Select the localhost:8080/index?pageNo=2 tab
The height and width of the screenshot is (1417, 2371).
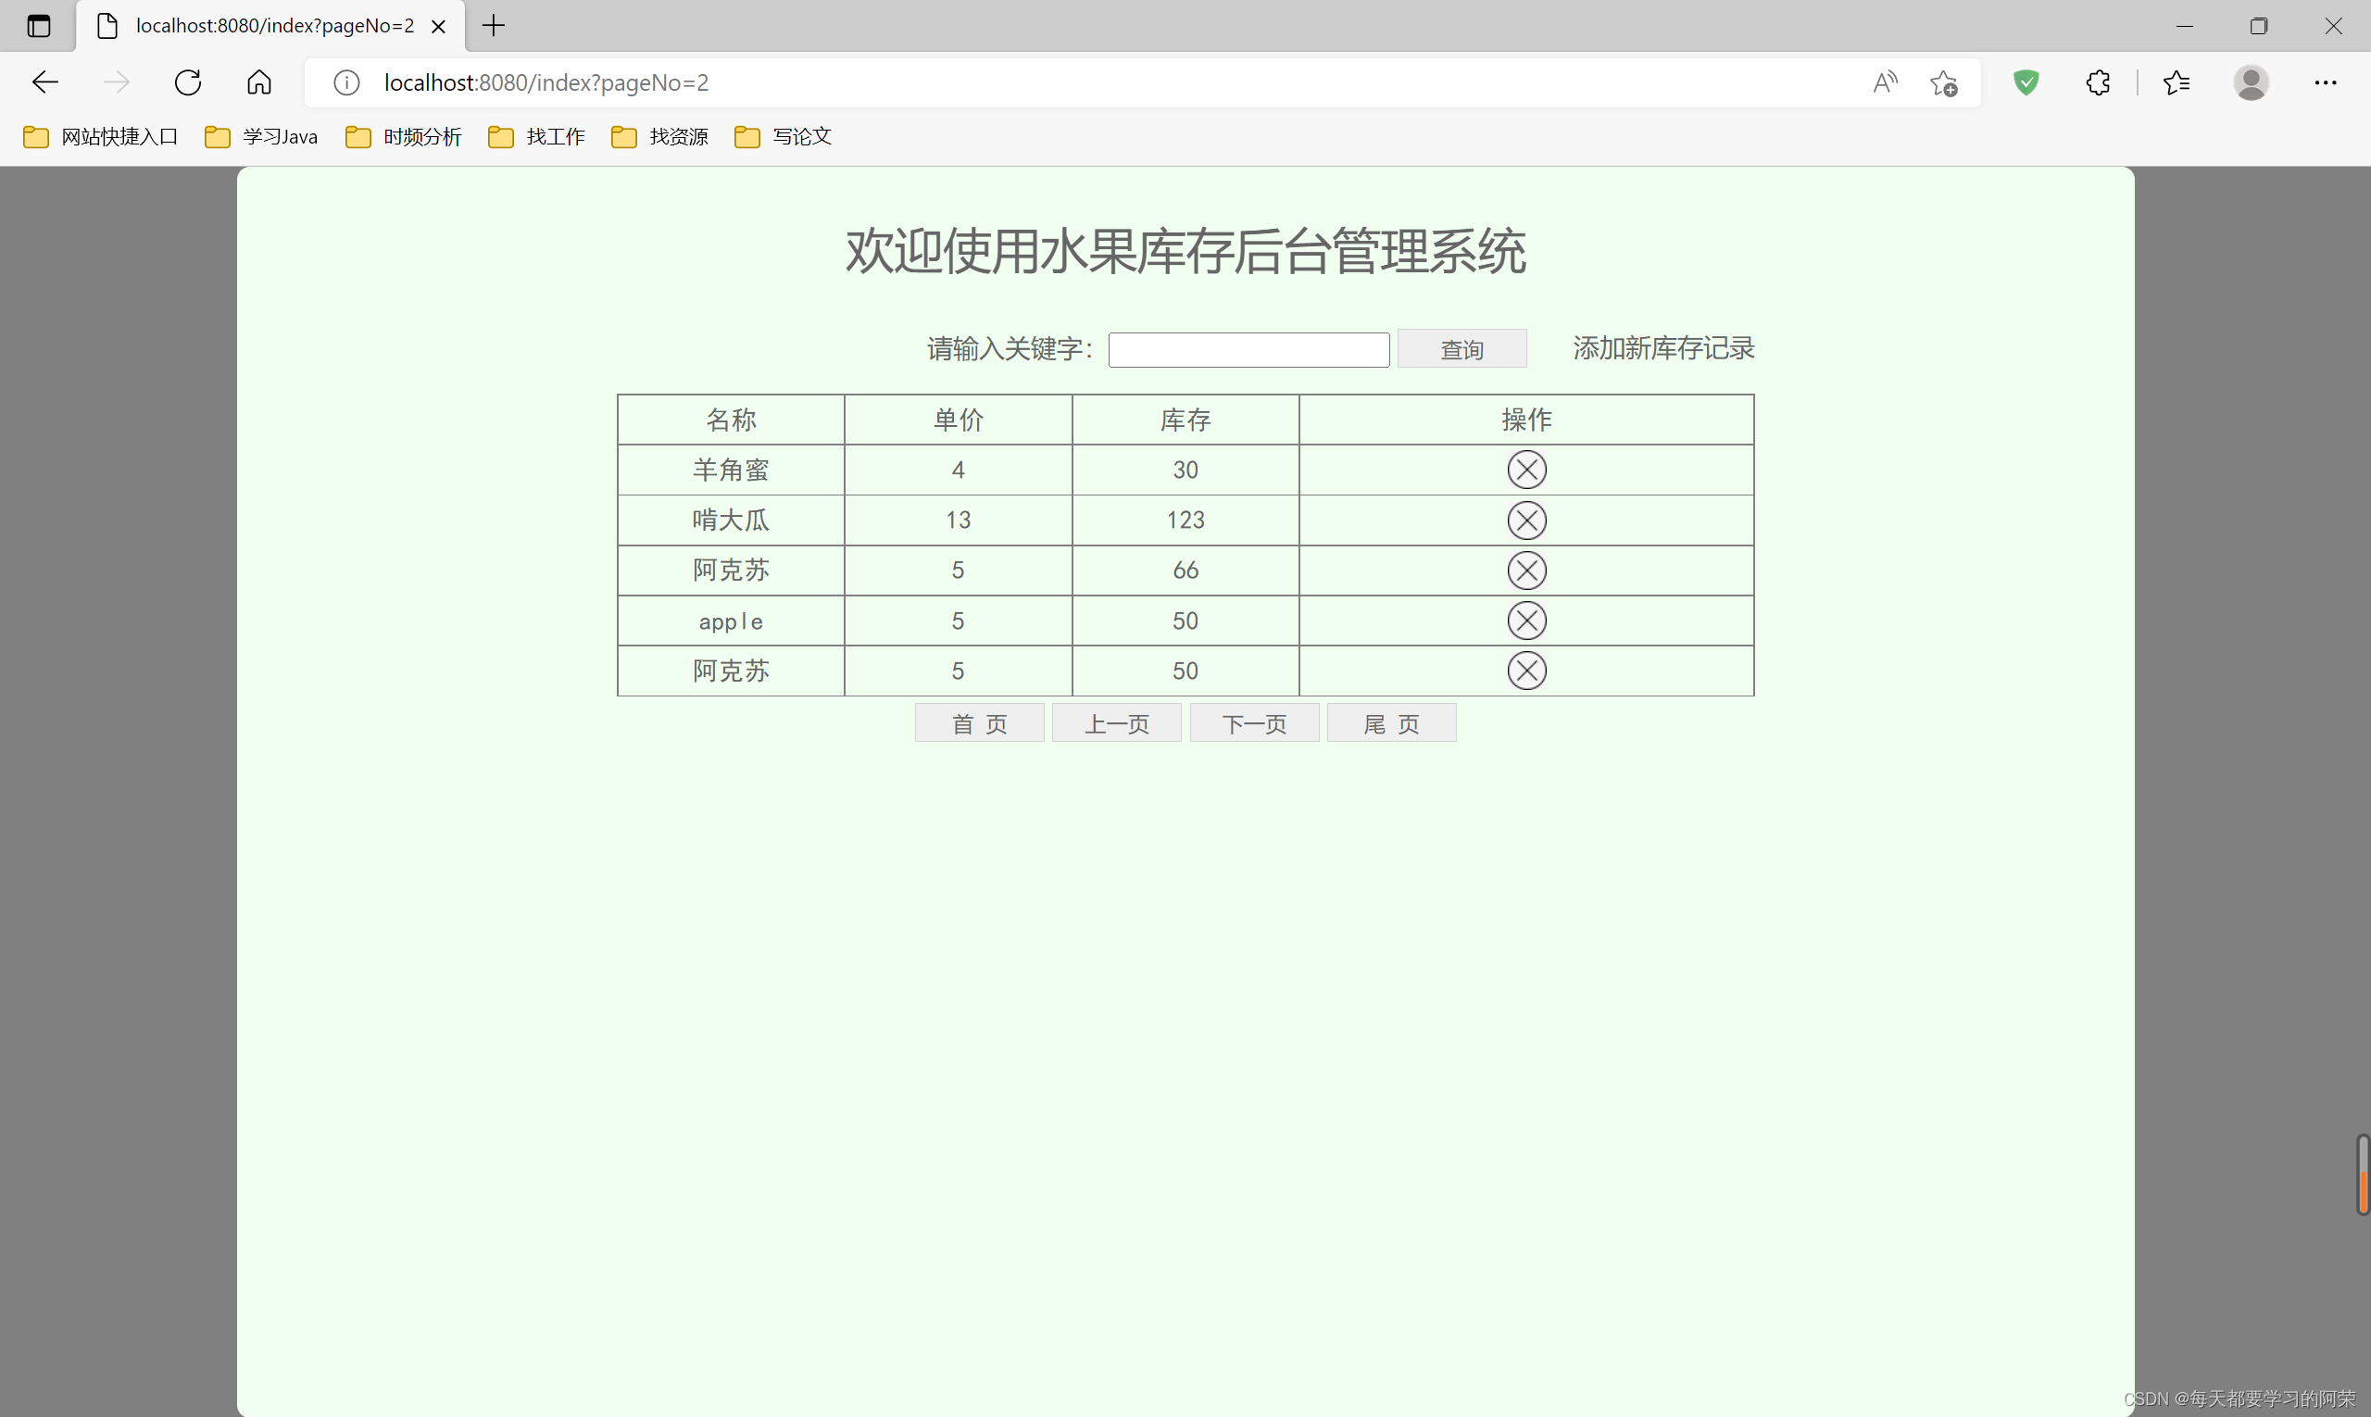click(270, 26)
